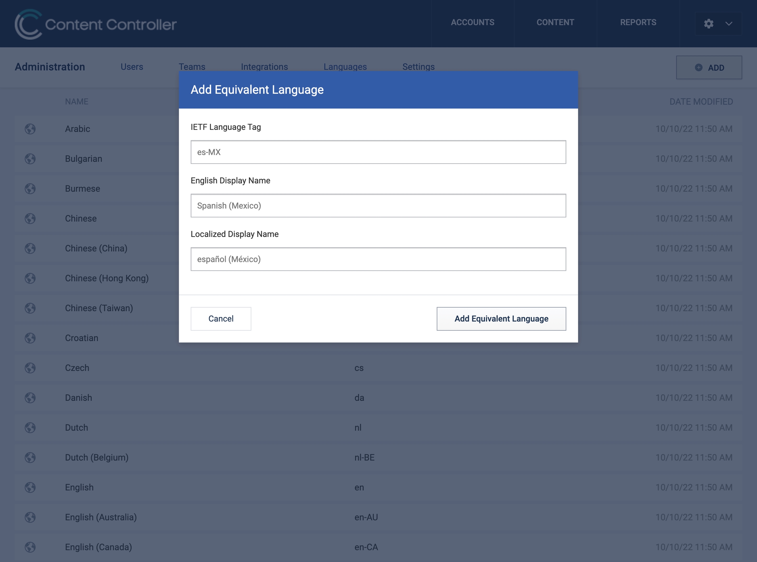This screenshot has height=562, width=757.
Task: Click globe icon for Chinese (China)
Action: (30, 248)
